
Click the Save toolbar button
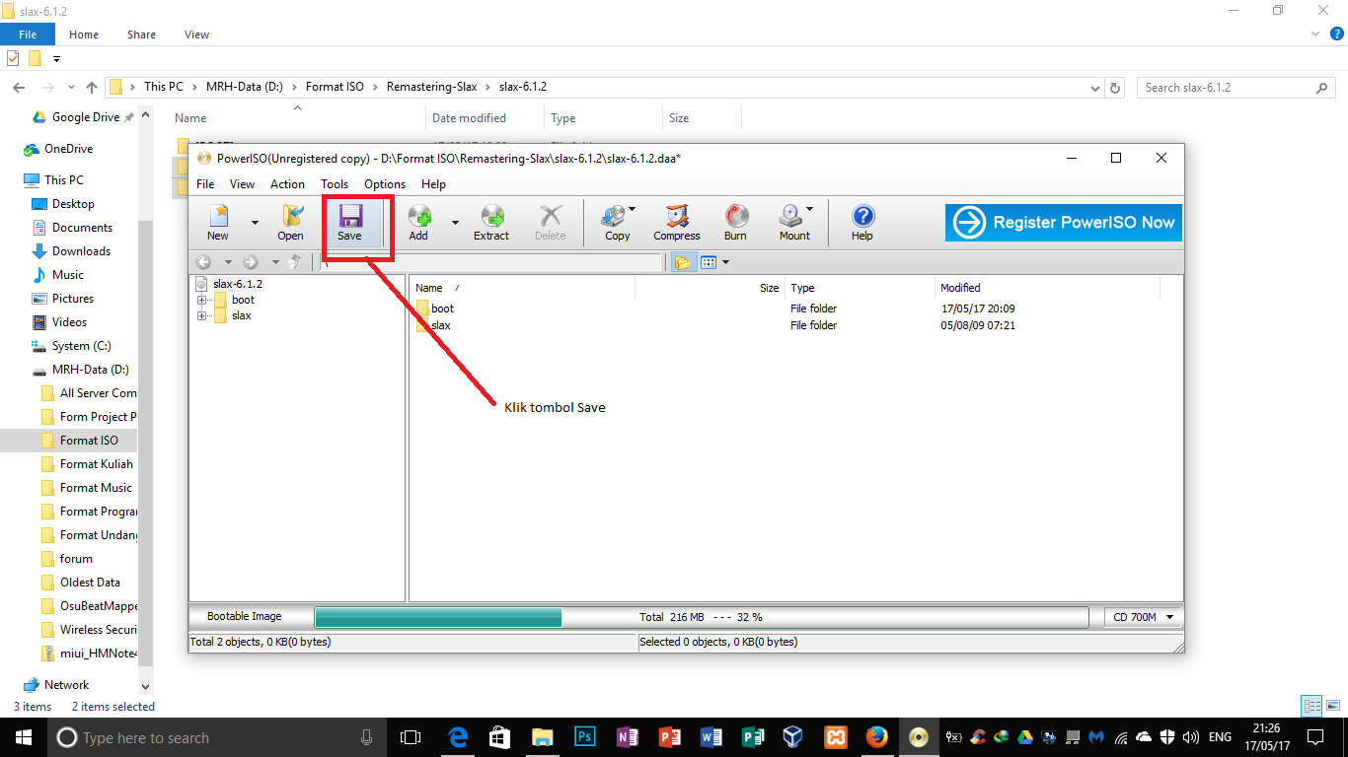pyautogui.click(x=349, y=223)
